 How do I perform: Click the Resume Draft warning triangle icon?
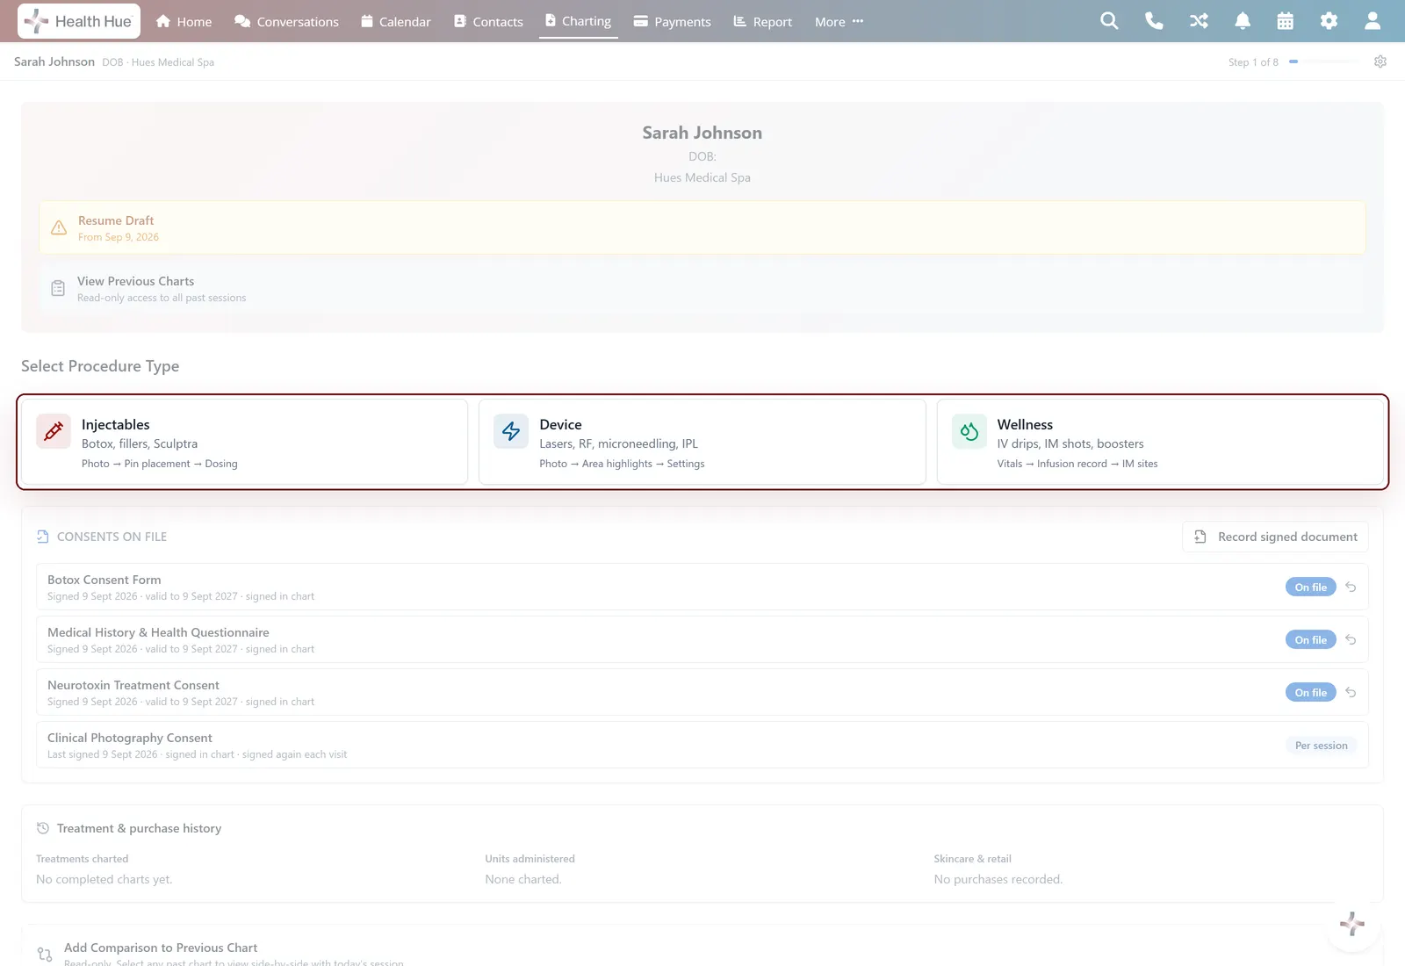[x=59, y=228]
